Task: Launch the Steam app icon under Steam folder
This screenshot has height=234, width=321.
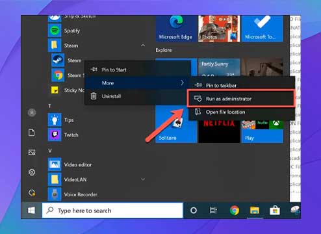Action: (x=58, y=60)
